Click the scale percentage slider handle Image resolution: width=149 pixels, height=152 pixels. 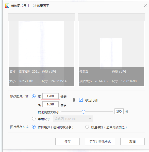tap(84, 112)
